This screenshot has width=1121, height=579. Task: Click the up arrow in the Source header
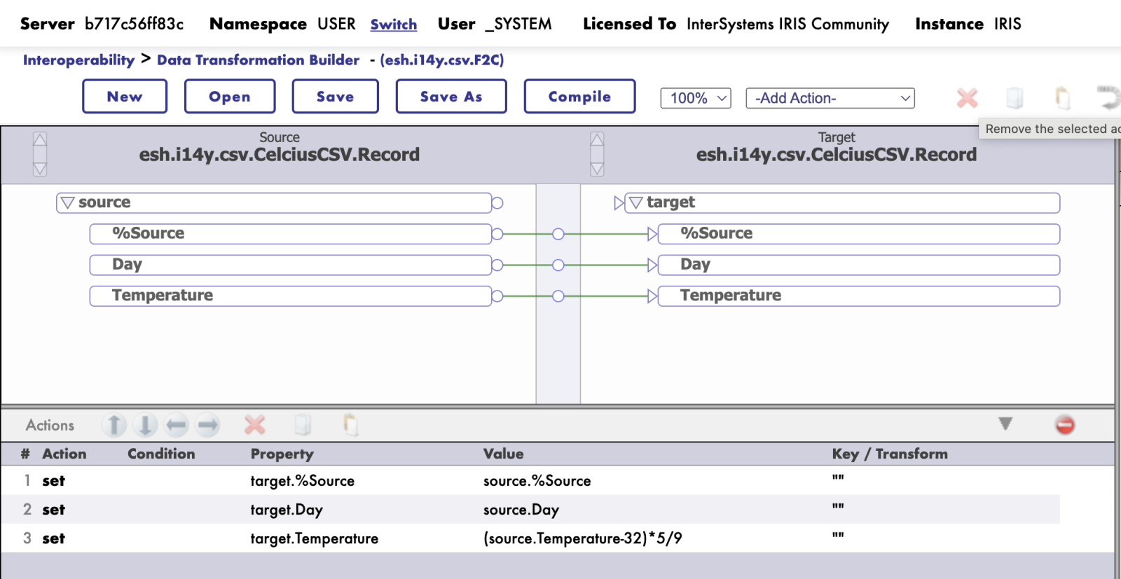point(40,139)
